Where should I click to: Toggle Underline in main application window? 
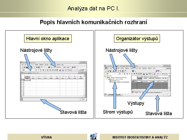[x=48, y=70]
